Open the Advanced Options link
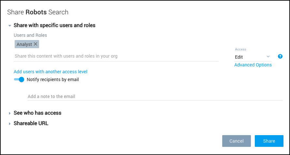 (x=253, y=65)
